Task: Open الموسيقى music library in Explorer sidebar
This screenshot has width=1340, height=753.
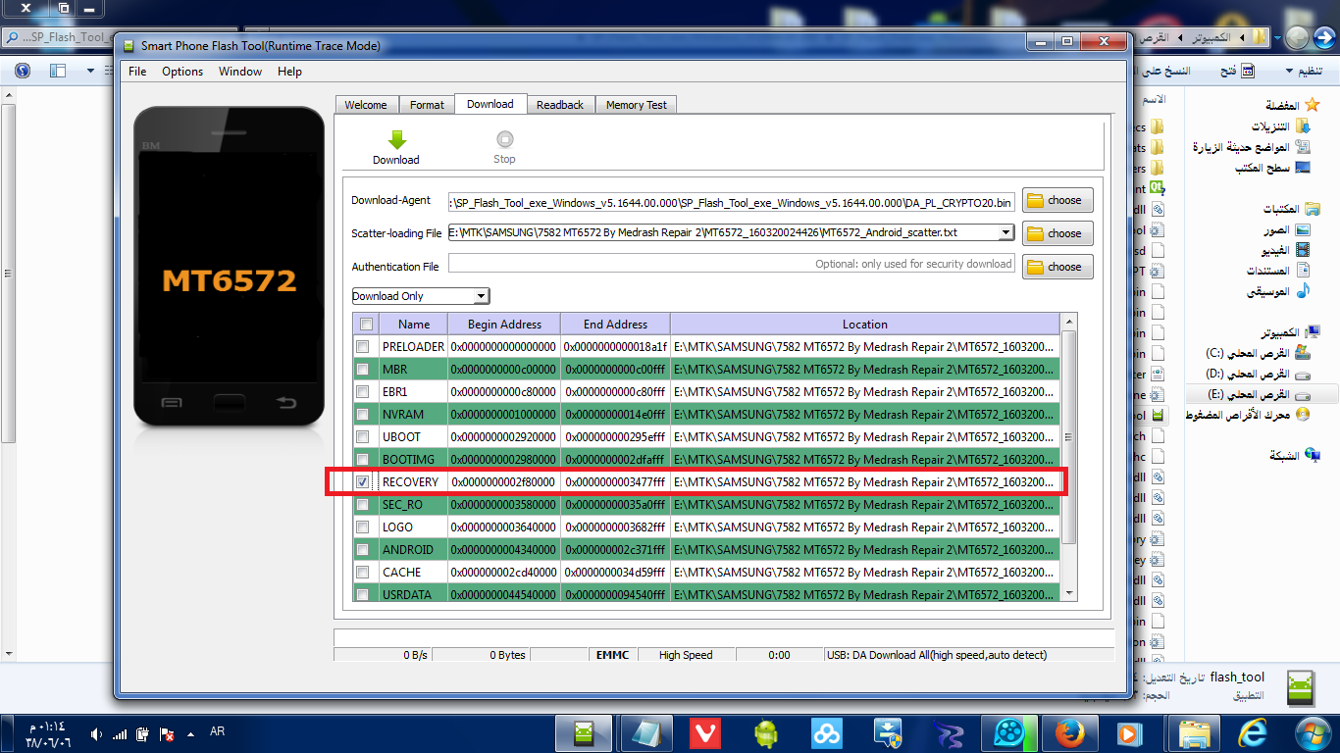Action: pyautogui.click(x=1280, y=291)
